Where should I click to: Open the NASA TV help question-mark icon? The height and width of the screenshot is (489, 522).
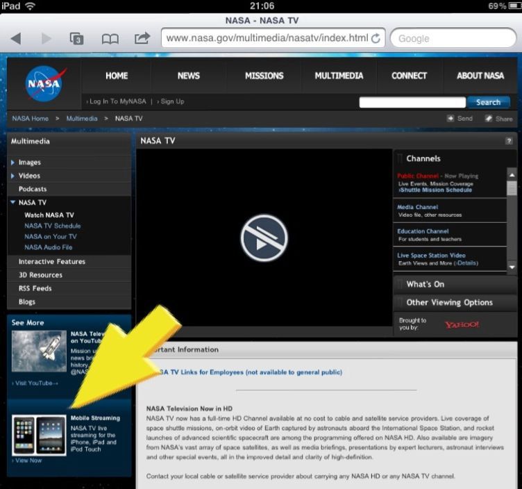tap(509, 141)
